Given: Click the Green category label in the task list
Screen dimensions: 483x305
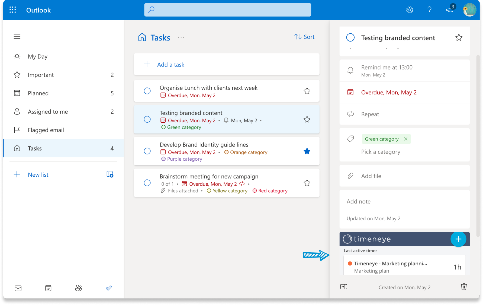Looking at the screenshot, I should click(x=181, y=127).
